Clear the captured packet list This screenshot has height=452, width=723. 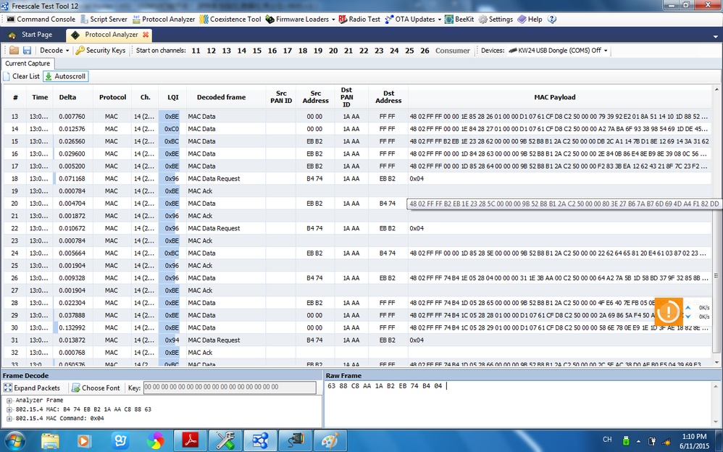click(21, 76)
